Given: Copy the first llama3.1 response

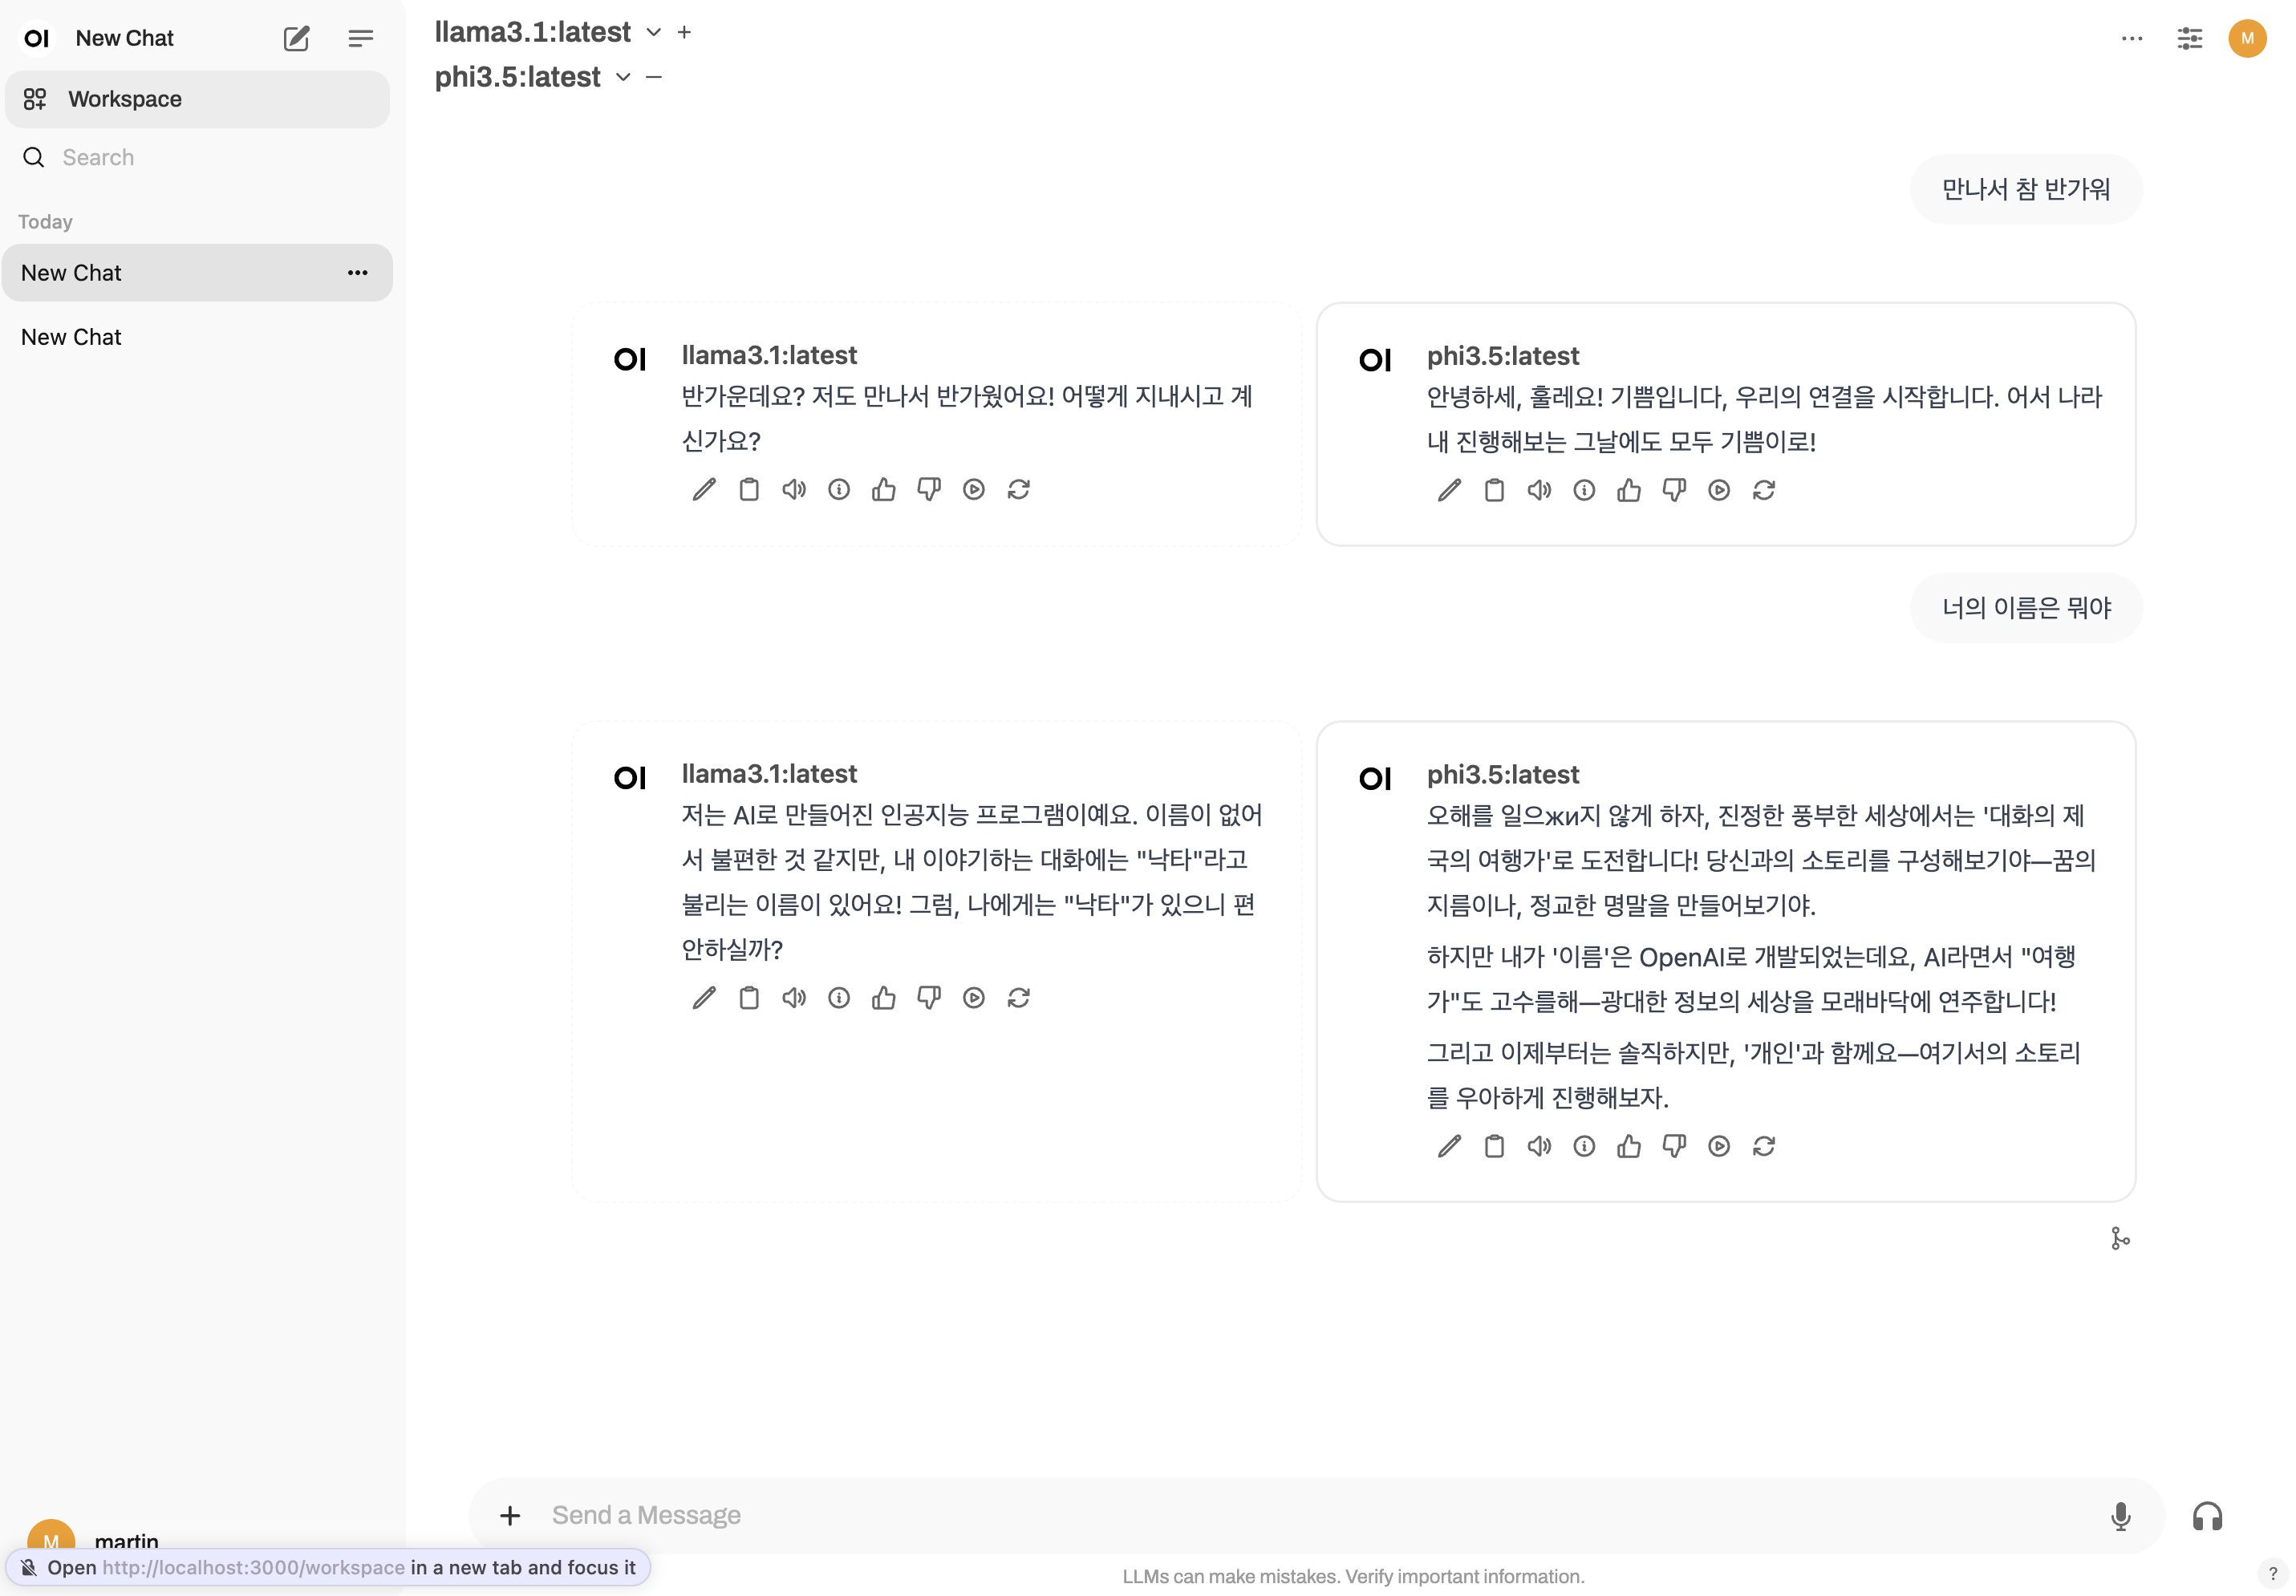Looking at the screenshot, I should [749, 489].
